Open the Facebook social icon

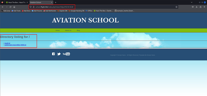pos(54,54)
